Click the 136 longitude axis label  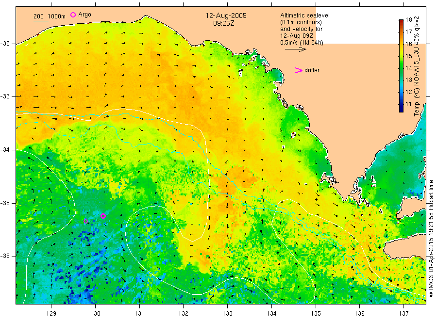pos(359,314)
